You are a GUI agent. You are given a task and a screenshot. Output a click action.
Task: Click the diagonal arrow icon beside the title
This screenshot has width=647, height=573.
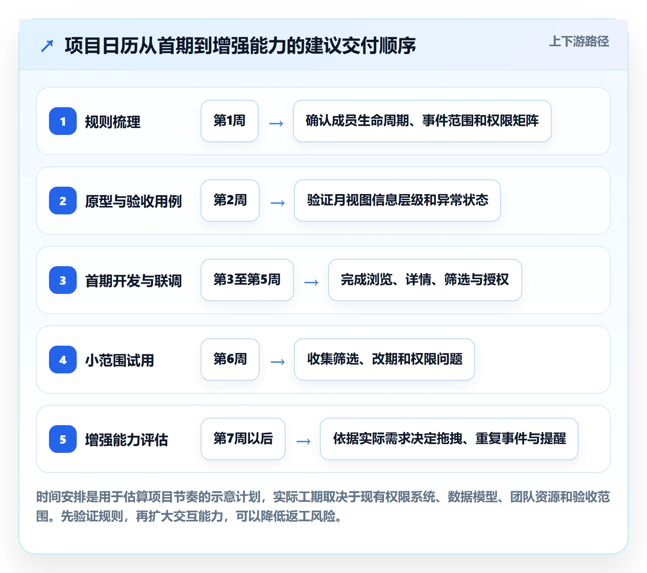point(47,46)
